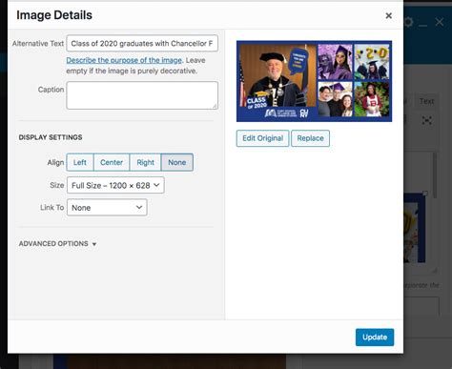Switch to the Text tab in background editor
The height and width of the screenshot is (369, 452).
(426, 101)
